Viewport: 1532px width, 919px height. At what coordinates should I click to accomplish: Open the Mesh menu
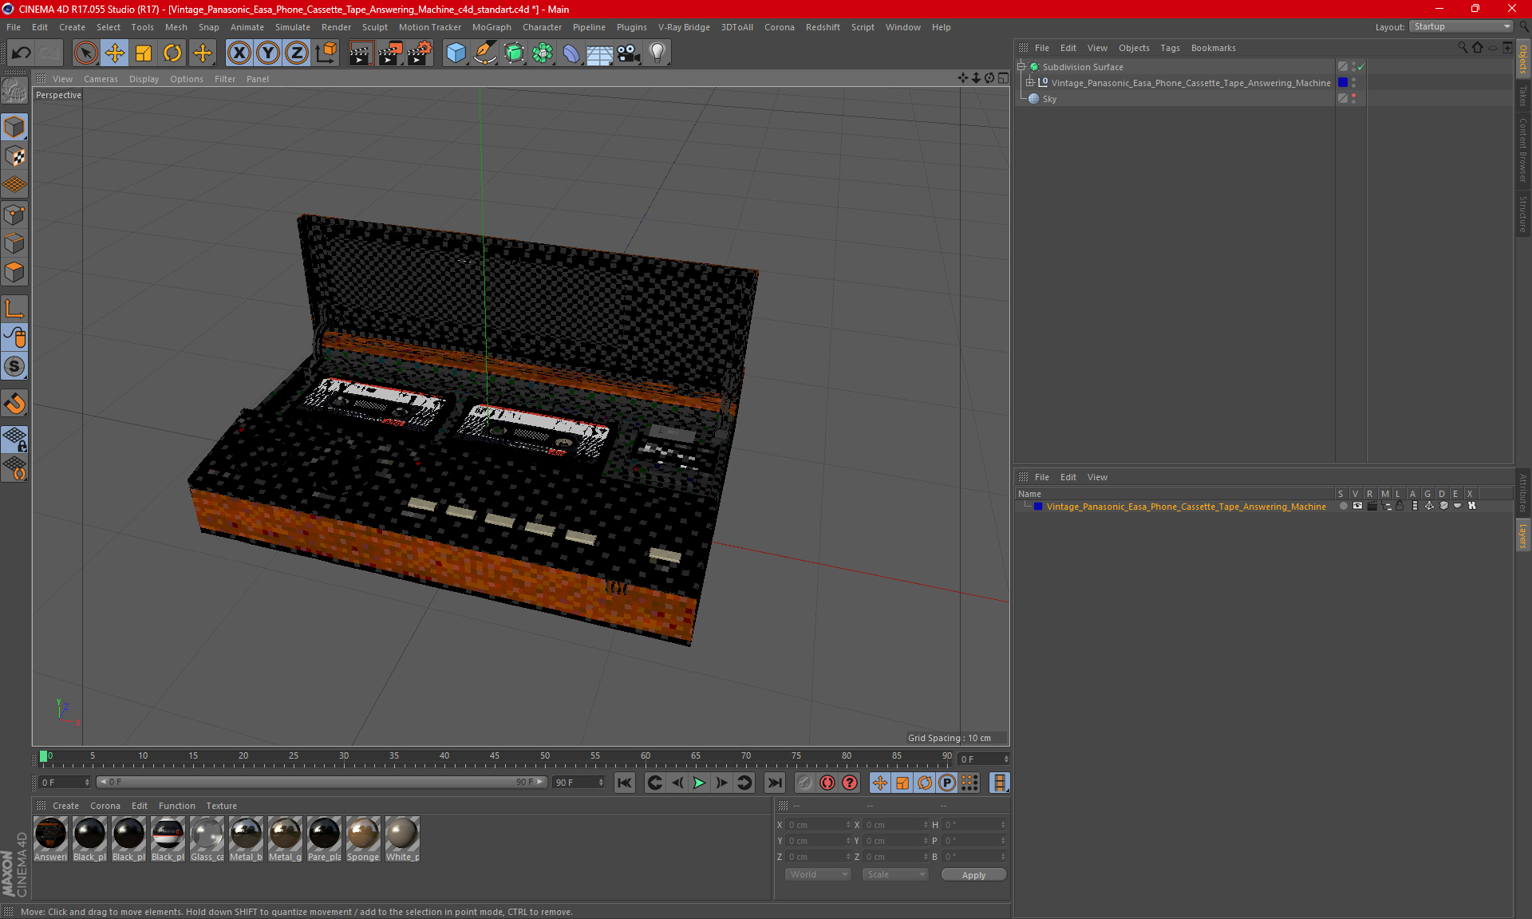[x=176, y=27]
